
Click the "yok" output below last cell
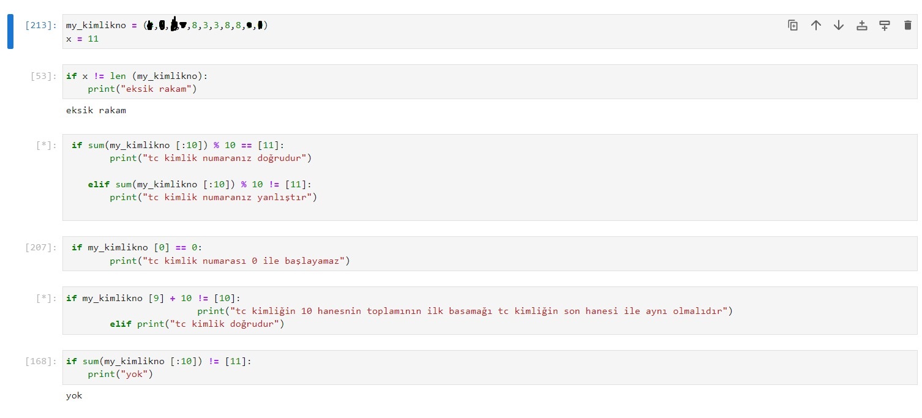click(74, 395)
